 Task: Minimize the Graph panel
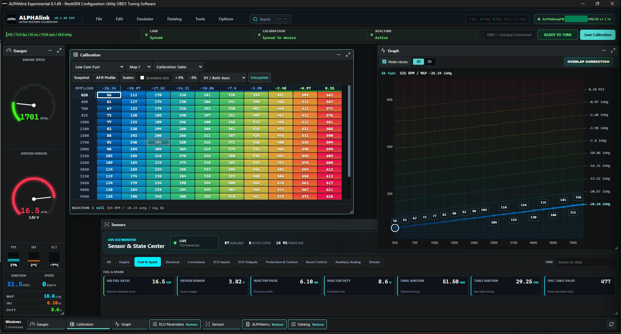pos(604,51)
